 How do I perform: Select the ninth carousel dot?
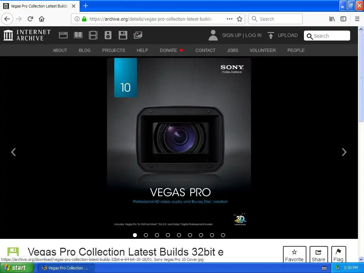(x=223, y=235)
